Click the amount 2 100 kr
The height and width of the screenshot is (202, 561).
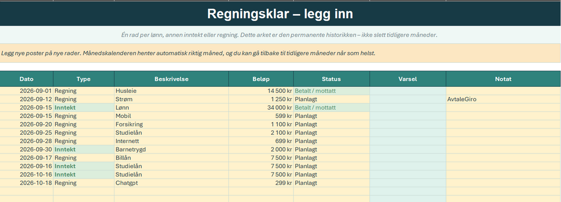pos(261,133)
